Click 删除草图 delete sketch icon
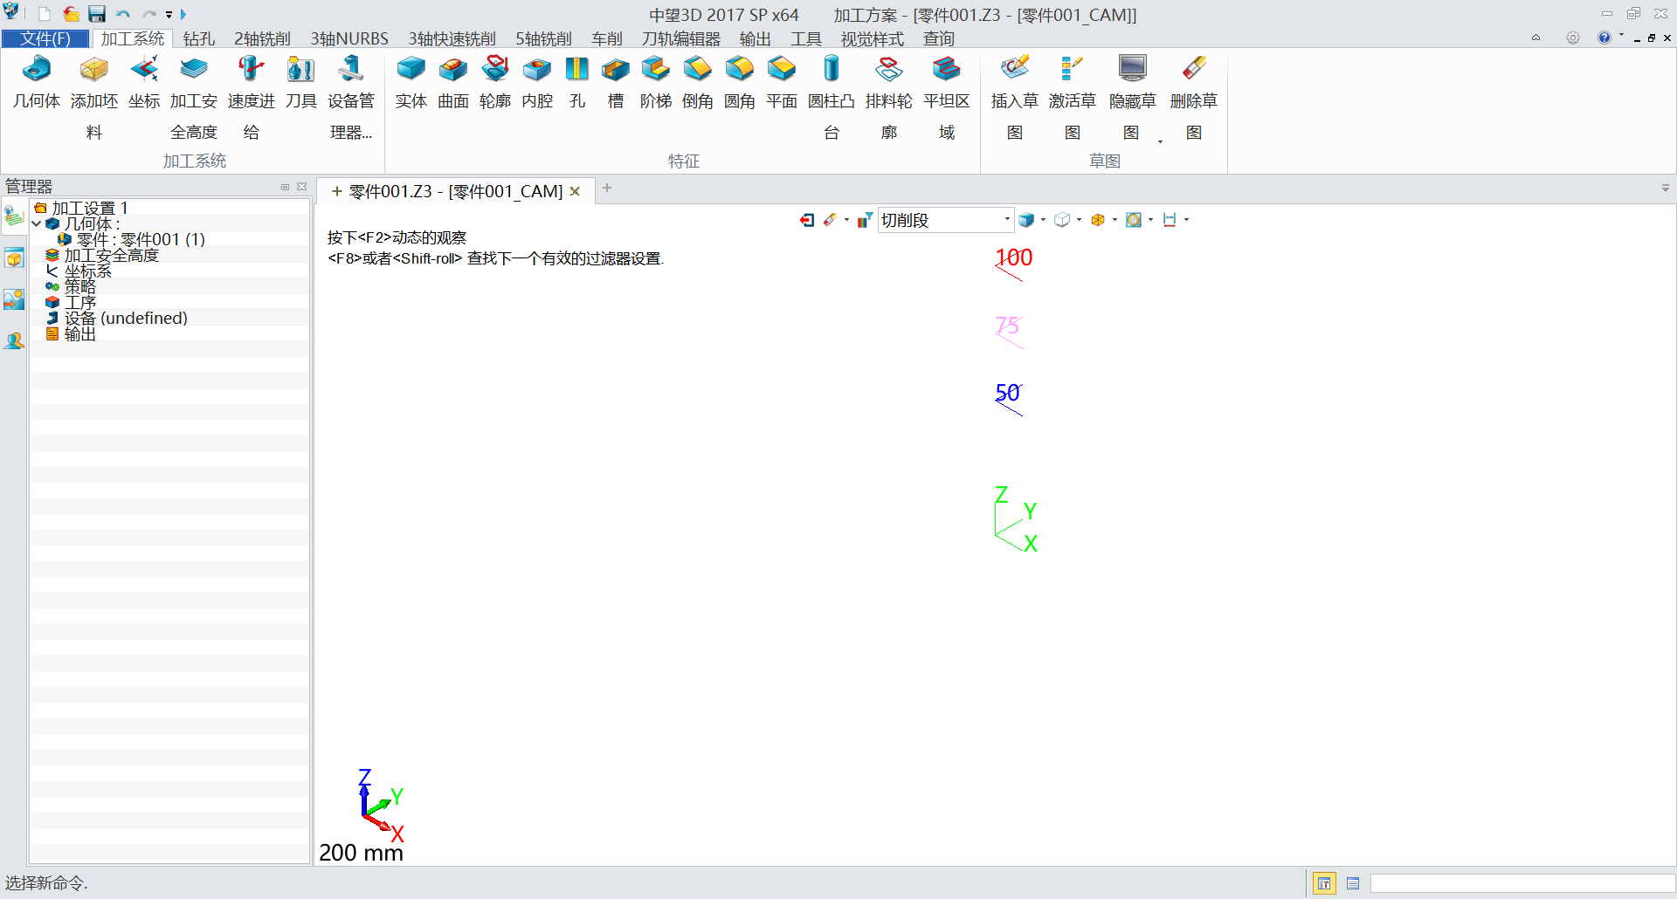 1194,70
